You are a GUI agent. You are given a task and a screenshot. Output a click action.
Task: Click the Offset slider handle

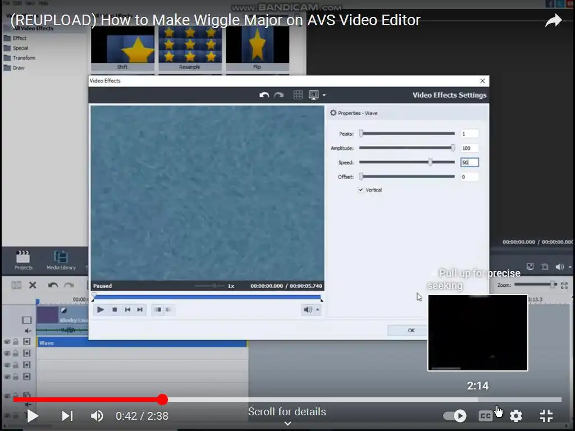click(361, 176)
